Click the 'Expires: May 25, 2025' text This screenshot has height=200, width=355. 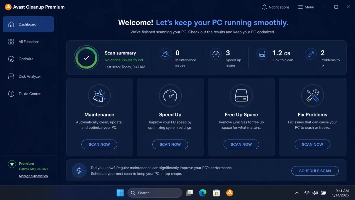[x=33, y=169]
